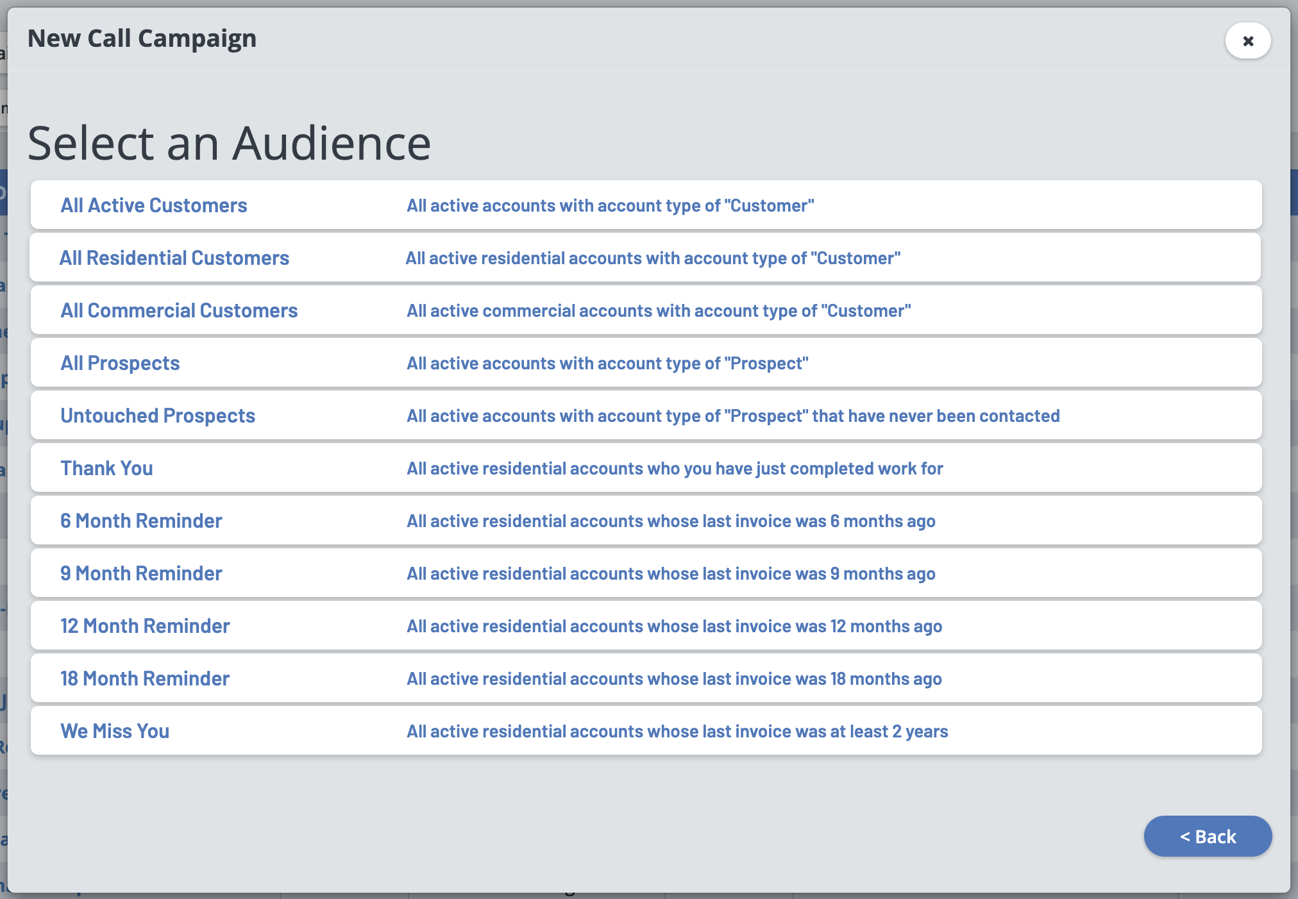Image resolution: width=1298 pixels, height=899 pixels.
Task: Choose the 9 Month Reminder audience
Action: [141, 573]
